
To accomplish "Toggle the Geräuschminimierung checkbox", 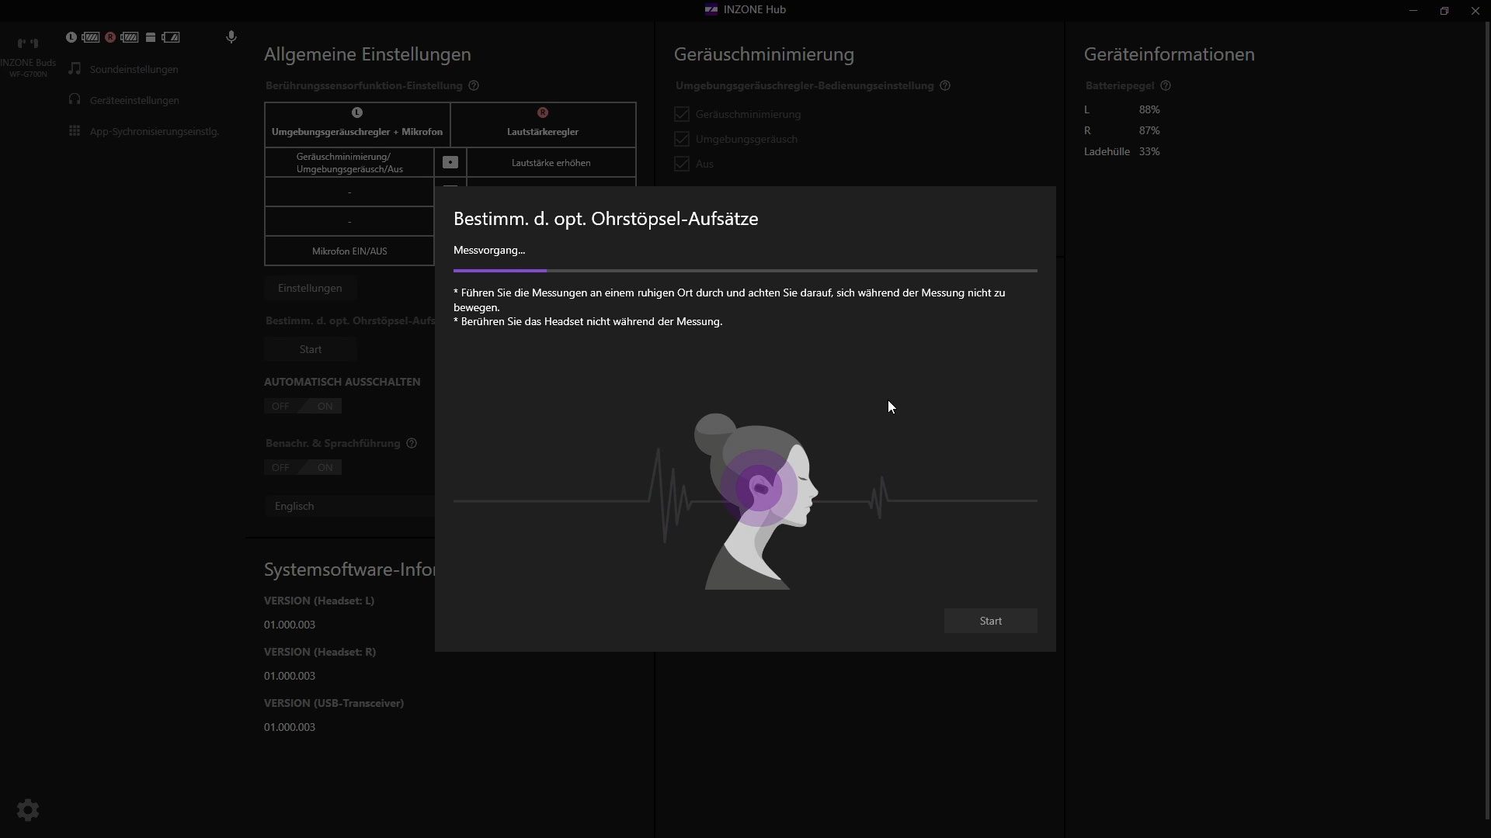I will click(682, 114).
